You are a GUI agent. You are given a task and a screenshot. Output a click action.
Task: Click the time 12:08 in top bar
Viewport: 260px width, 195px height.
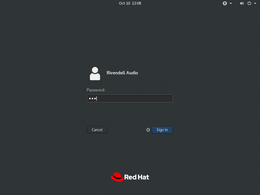[x=136, y=3]
